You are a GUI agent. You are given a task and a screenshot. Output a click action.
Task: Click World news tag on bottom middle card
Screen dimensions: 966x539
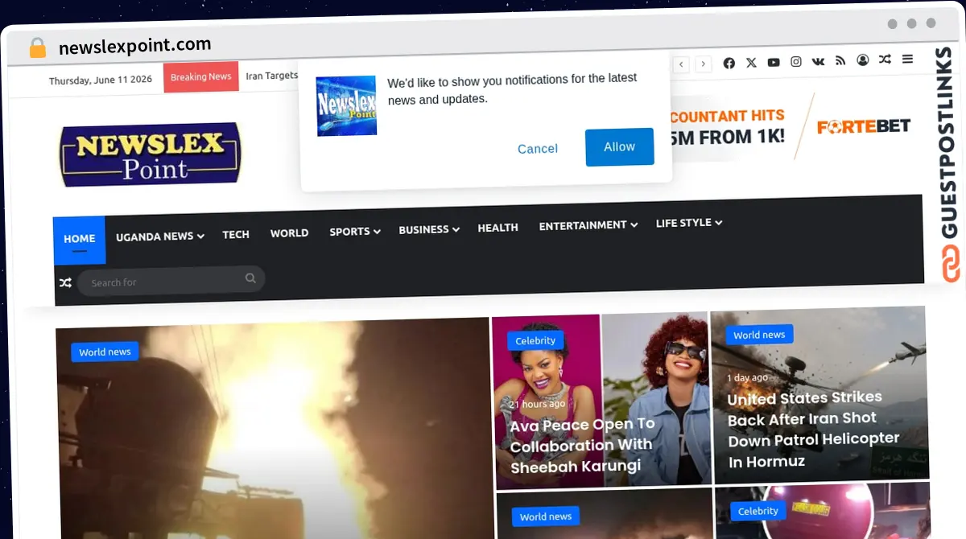pyautogui.click(x=546, y=516)
